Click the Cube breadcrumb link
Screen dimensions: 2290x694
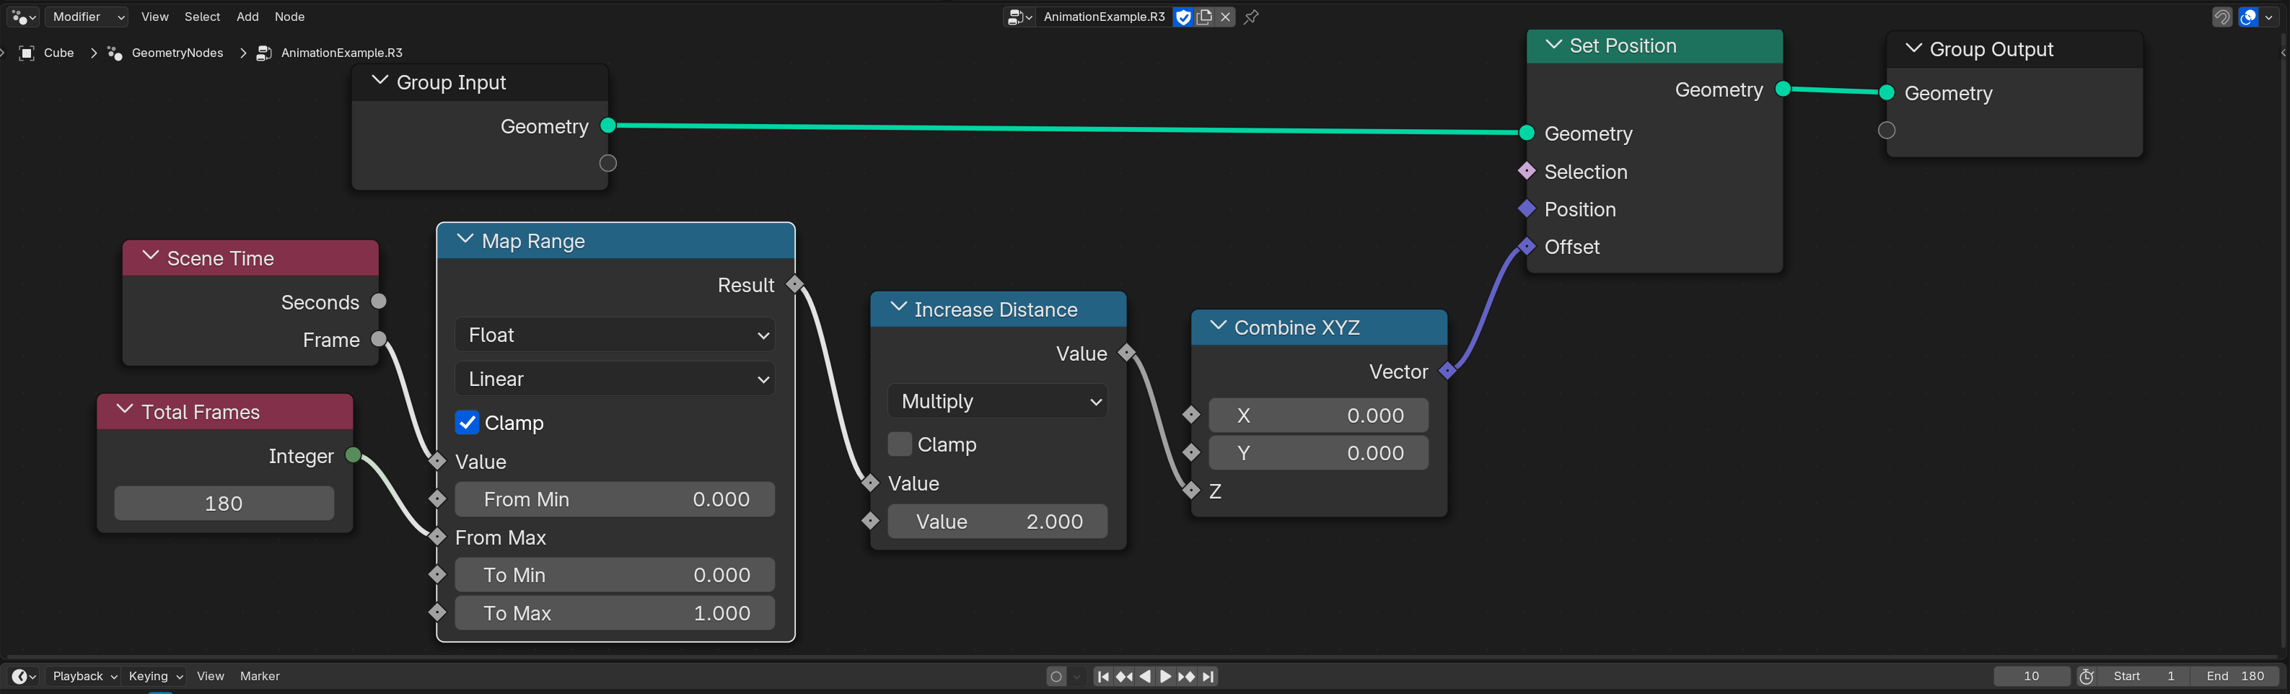click(58, 53)
